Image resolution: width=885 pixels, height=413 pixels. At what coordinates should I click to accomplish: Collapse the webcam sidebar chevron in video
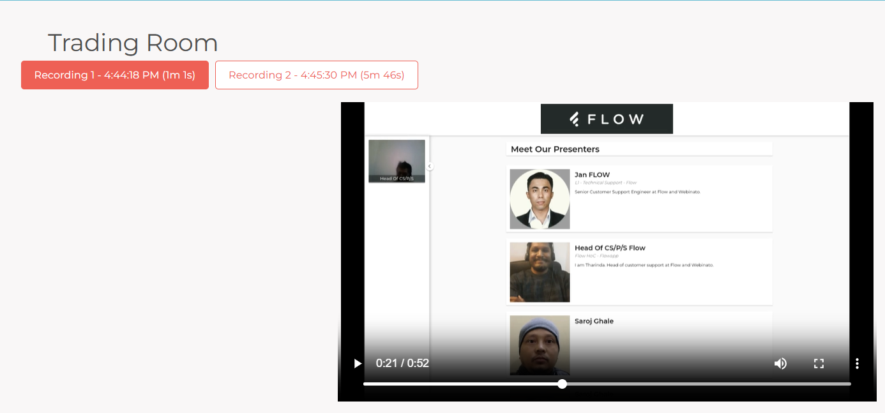pos(430,166)
